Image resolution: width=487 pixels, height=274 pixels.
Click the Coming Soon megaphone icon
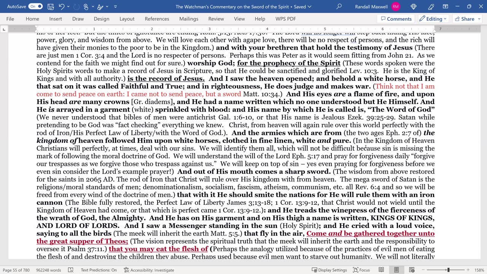tap(431, 6)
